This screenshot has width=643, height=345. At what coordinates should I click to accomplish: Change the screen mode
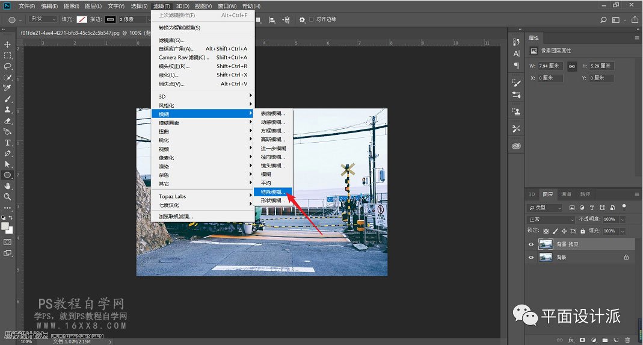point(7,253)
